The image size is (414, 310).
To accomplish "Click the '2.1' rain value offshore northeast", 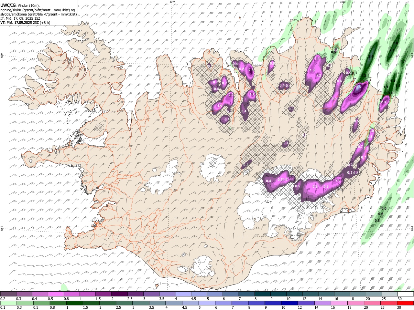I will click(392, 50).
